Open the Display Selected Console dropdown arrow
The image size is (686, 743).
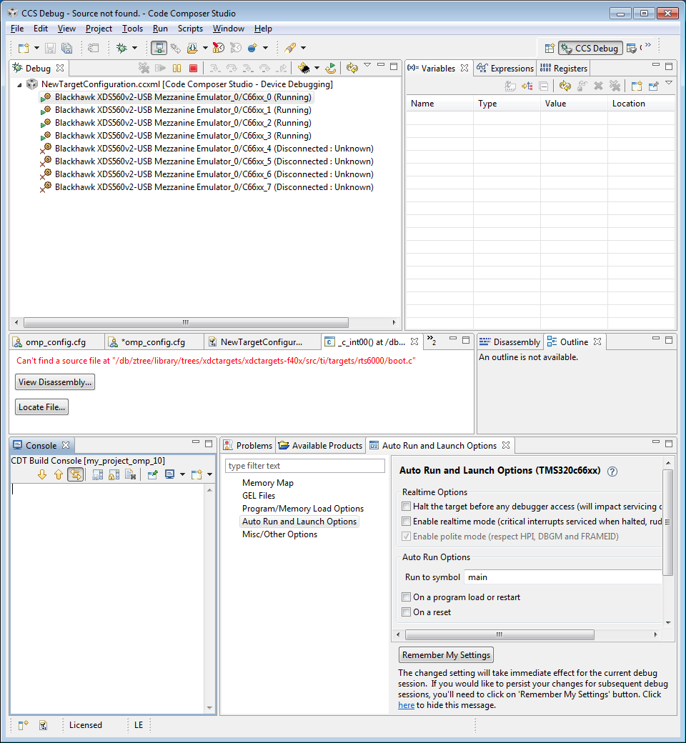click(x=182, y=474)
